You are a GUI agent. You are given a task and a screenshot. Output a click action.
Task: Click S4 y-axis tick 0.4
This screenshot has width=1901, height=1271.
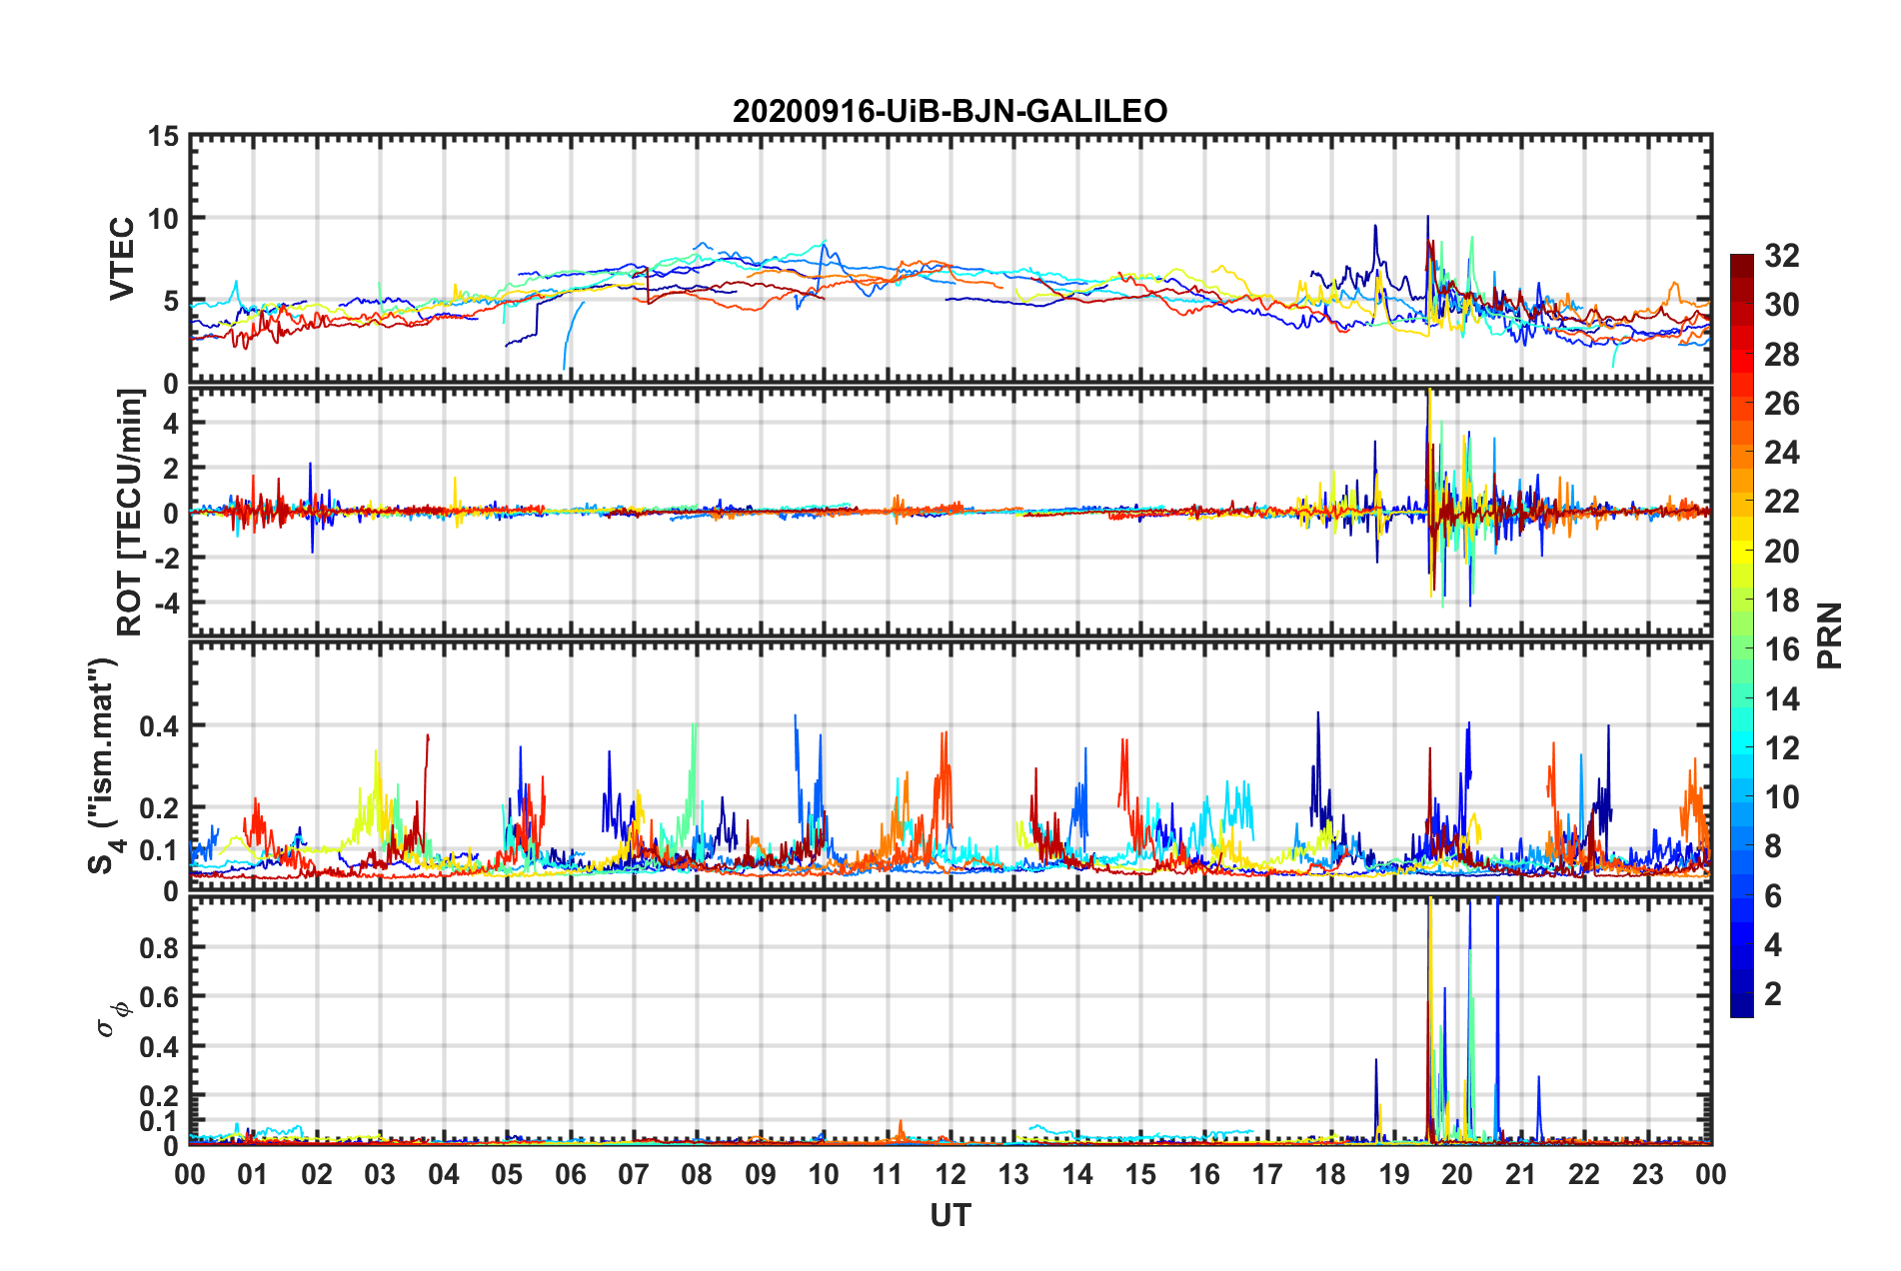pyautogui.click(x=158, y=726)
